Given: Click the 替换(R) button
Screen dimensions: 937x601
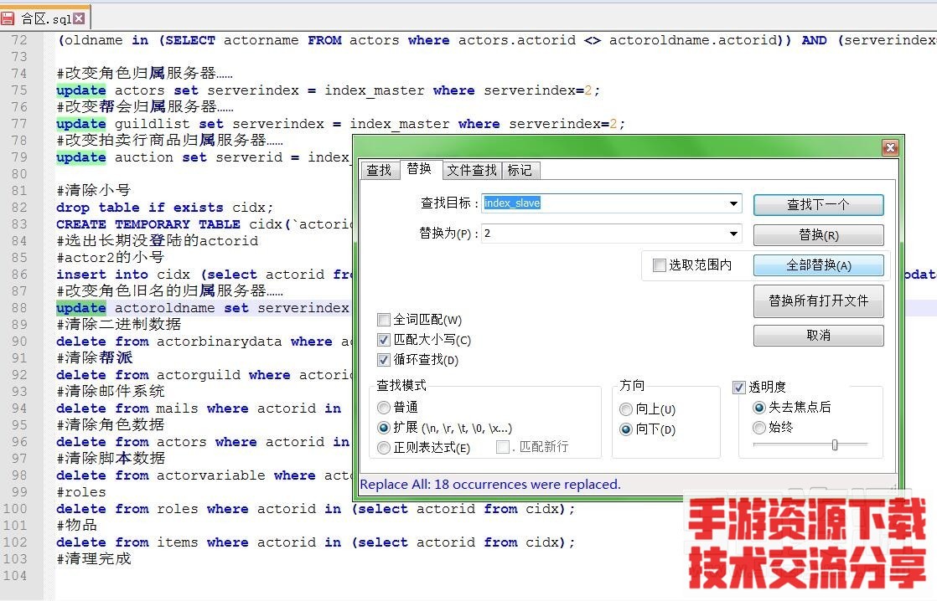Looking at the screenshot, I should 818,235.
